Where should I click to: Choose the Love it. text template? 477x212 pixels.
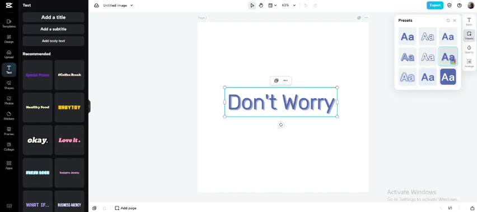point(69,140)
